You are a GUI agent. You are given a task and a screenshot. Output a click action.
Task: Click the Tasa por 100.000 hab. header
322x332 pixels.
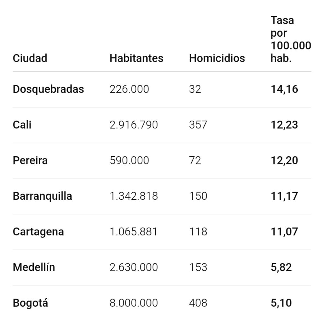pos(291,39)
